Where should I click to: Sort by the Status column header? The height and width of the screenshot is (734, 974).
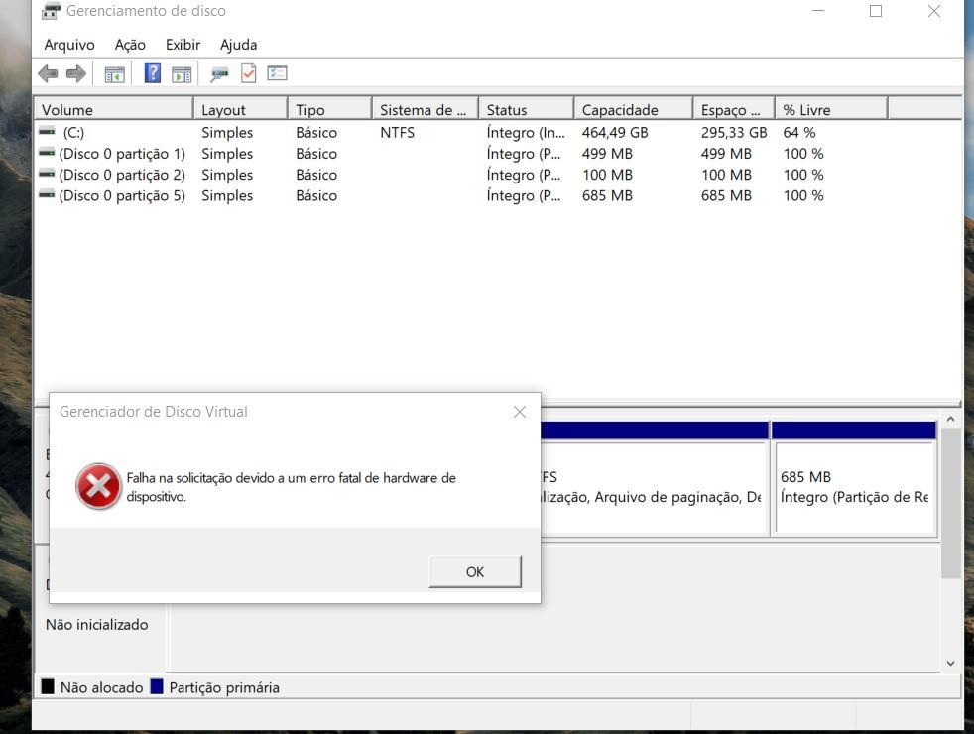point(526,110)
